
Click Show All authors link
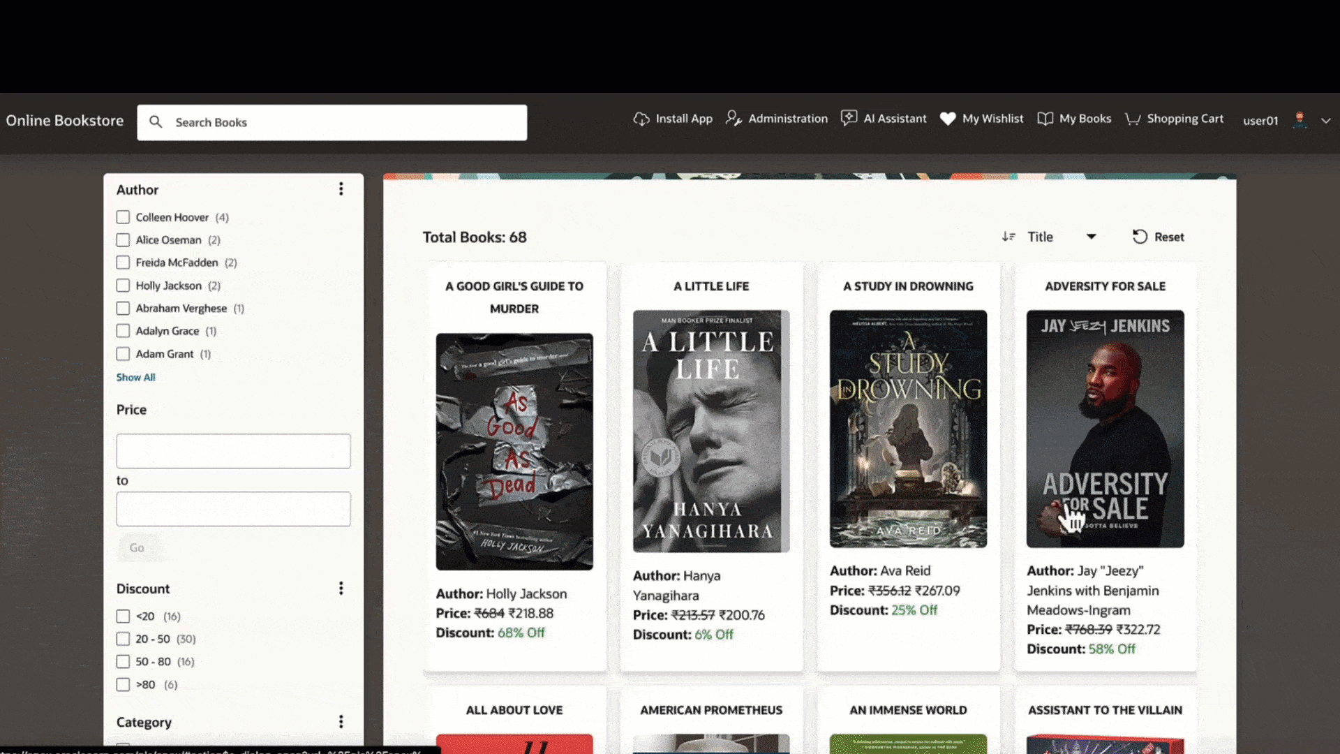pyautogui.click(x=135, y=377)
